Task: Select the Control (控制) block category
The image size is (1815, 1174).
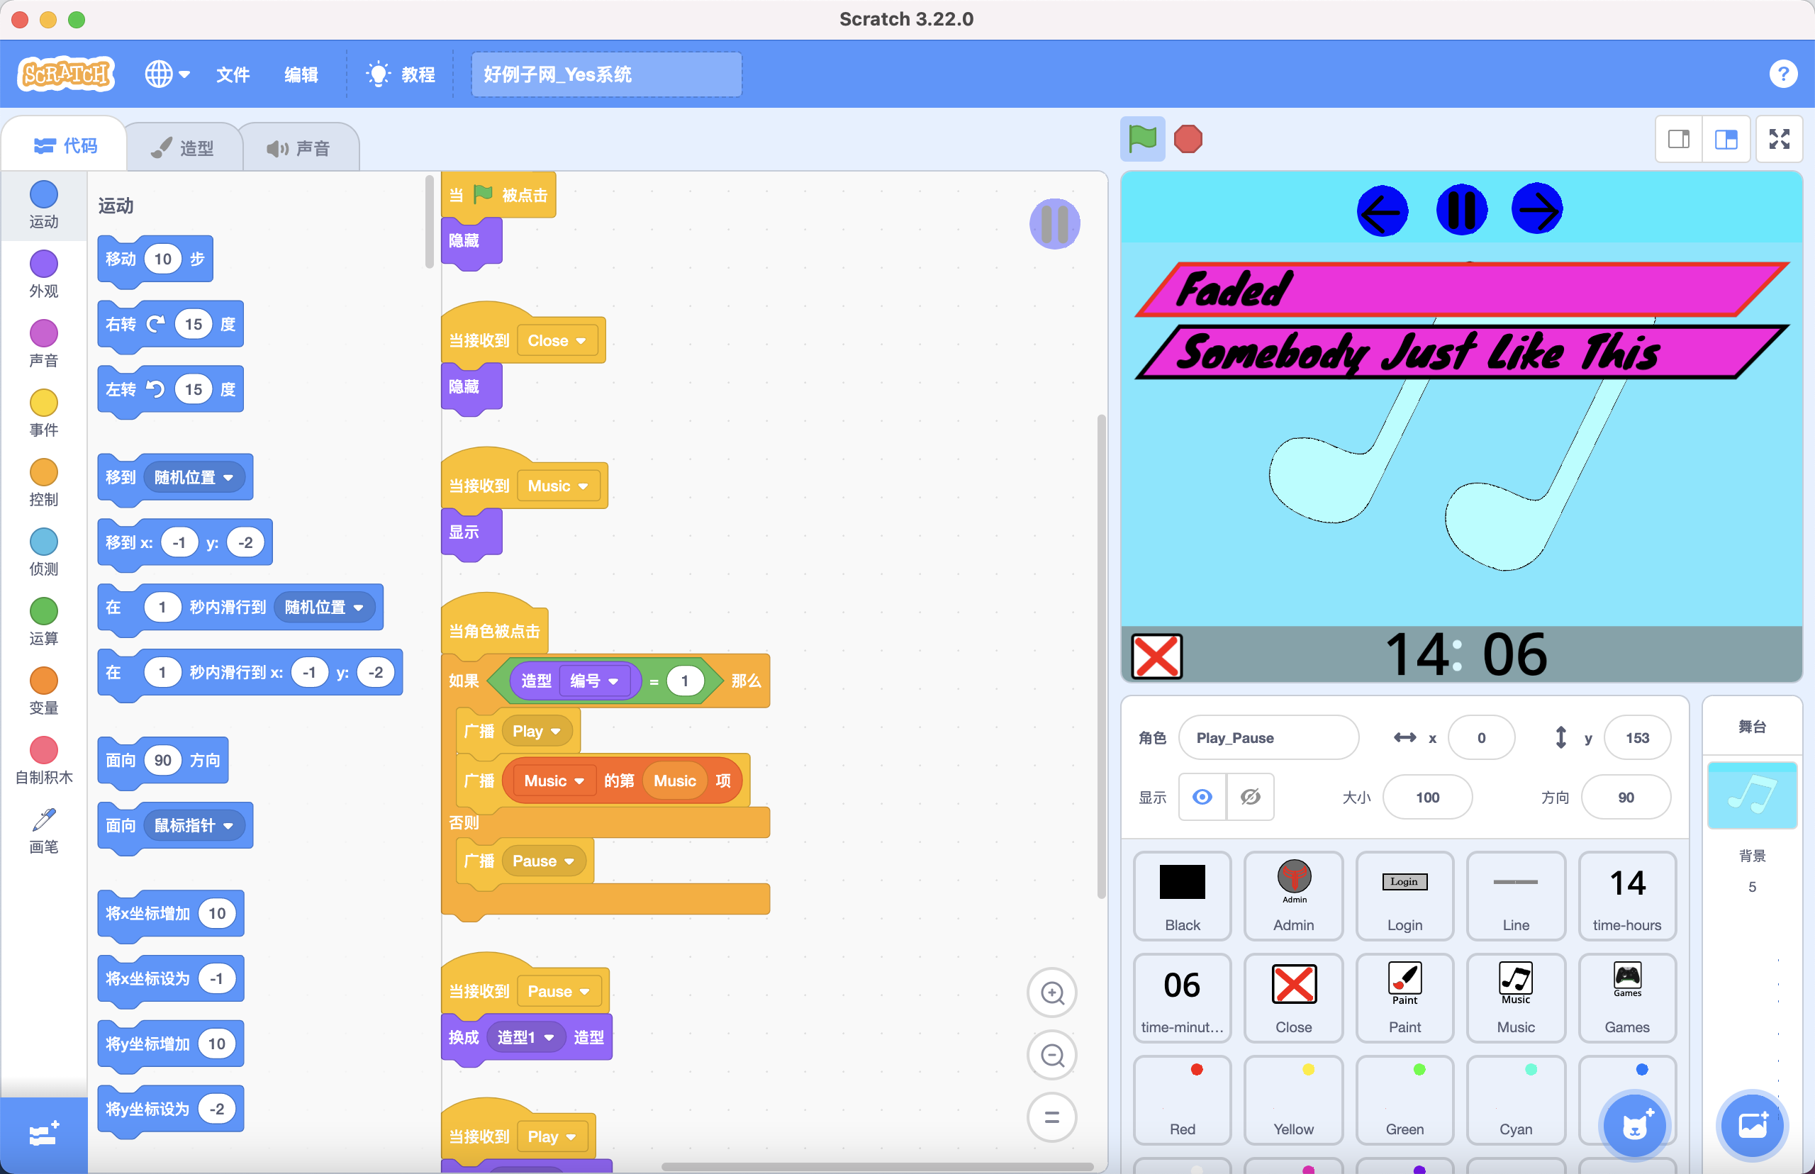Action: [43, 482]
